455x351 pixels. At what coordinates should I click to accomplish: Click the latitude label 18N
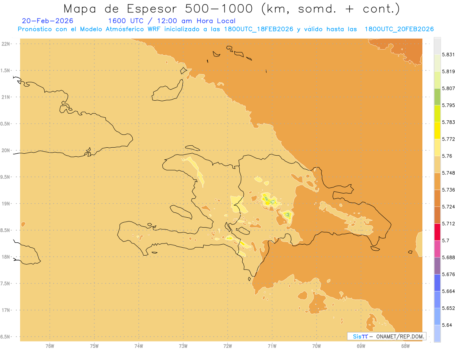pos(6,257)
